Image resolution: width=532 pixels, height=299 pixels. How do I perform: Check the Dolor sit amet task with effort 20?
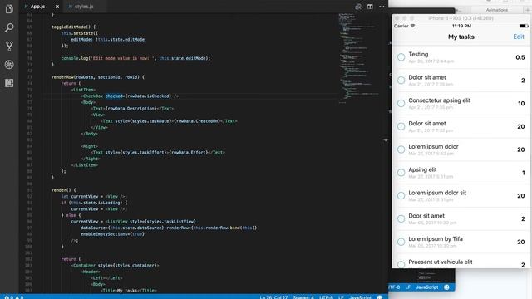(x=401, y=126)
